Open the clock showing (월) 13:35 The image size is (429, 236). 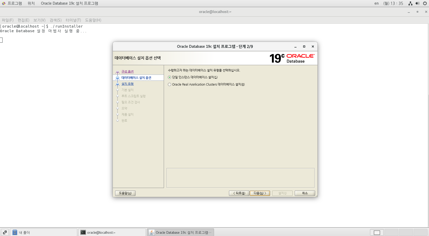click(x=393, y=3)
